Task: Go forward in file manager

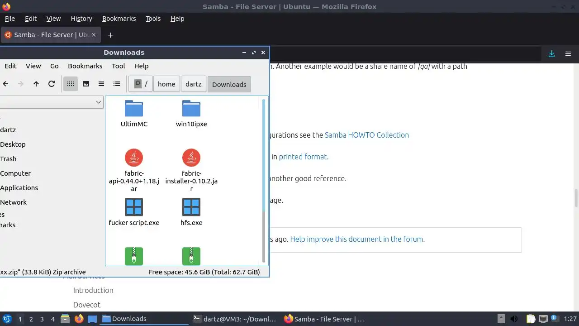Action: point(20,84)
